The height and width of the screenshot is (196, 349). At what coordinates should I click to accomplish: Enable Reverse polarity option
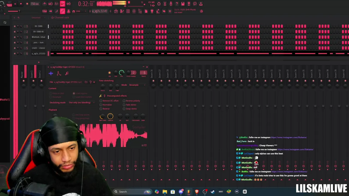pos(131,101)
